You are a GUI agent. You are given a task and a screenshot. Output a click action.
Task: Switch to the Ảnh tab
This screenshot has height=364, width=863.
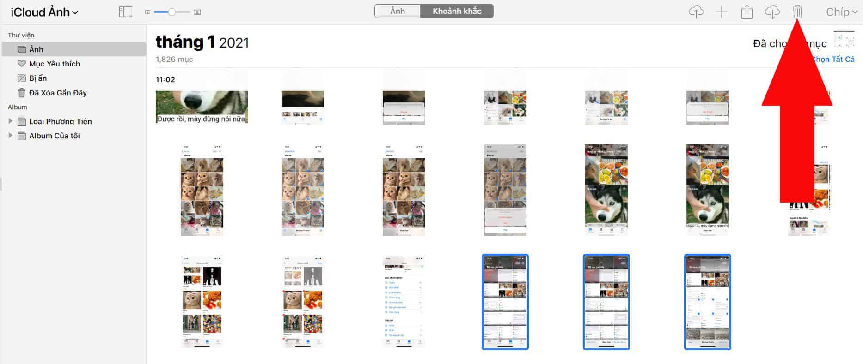coord(397,11)
